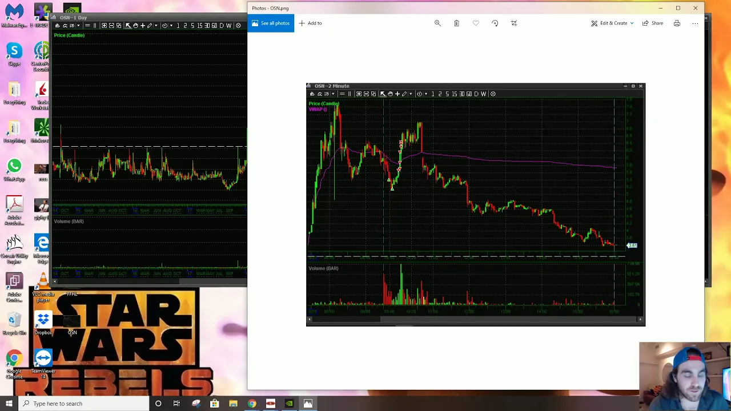The image size is (731, 411).
Task: Open Skype desktop shortcut
Action: pos(14,54)
